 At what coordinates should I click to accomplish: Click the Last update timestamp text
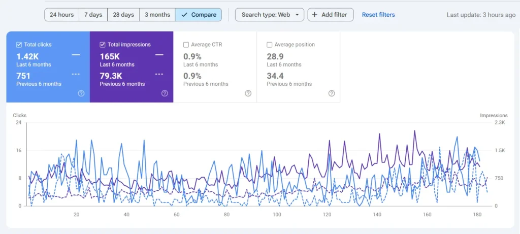coord(481,15)
